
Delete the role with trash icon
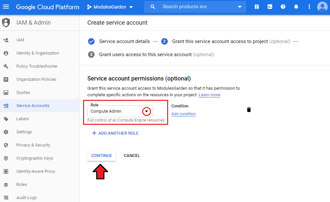point(249,110)
